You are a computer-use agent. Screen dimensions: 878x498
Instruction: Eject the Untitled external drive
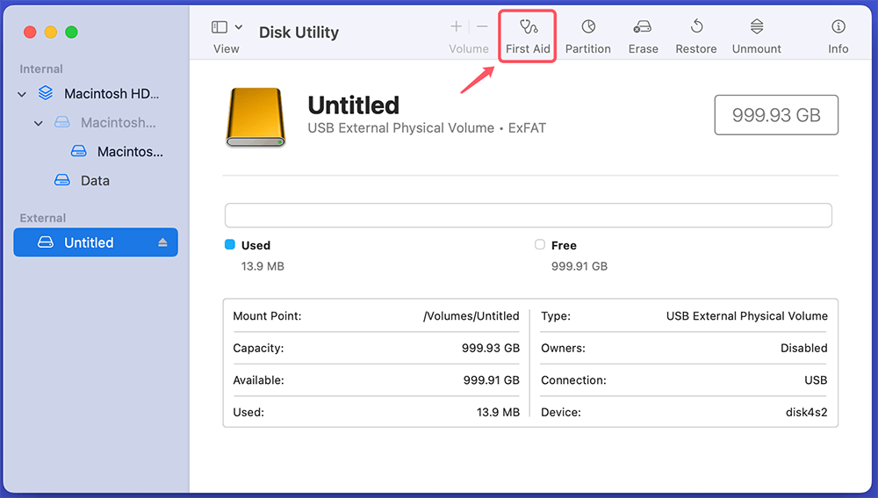pos(162,243)
